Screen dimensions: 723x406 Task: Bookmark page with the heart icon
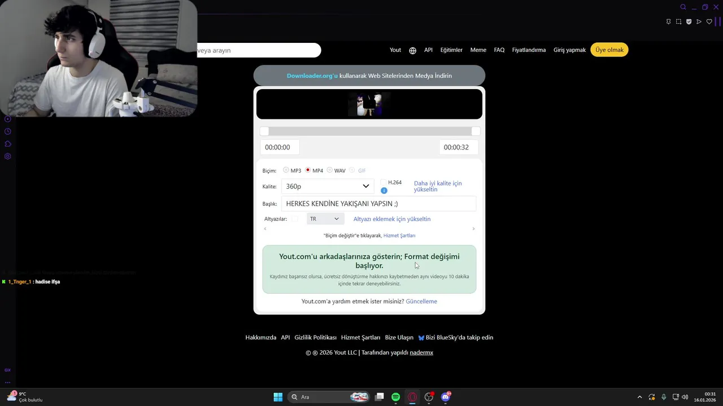(709, 21)
